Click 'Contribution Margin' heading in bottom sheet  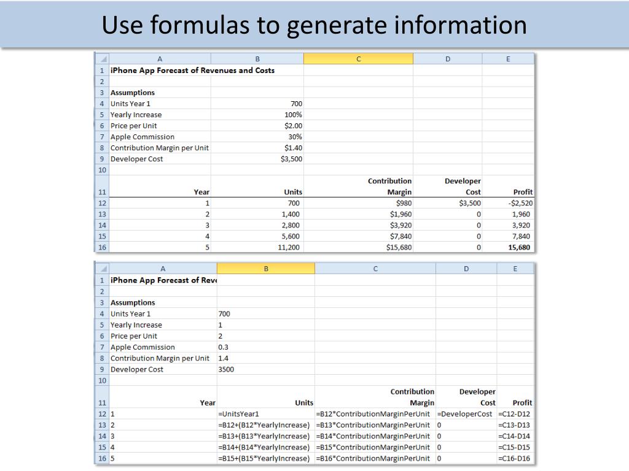pyautogui.click(x=412, y=397)
